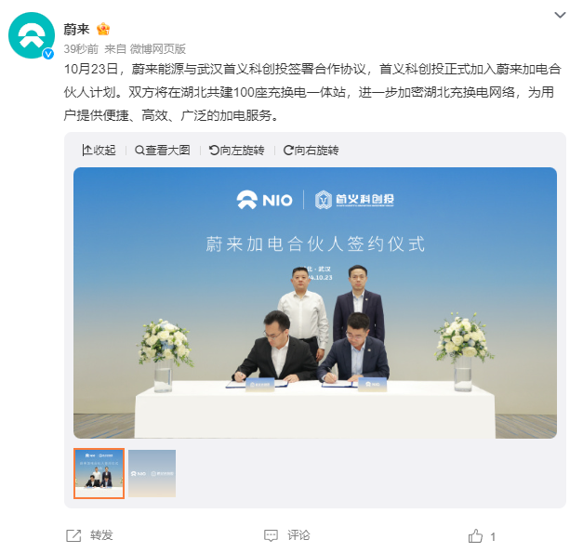The image size is (583, 553).
Task: Click the comment bubble icon
Action: pos(271,536)
